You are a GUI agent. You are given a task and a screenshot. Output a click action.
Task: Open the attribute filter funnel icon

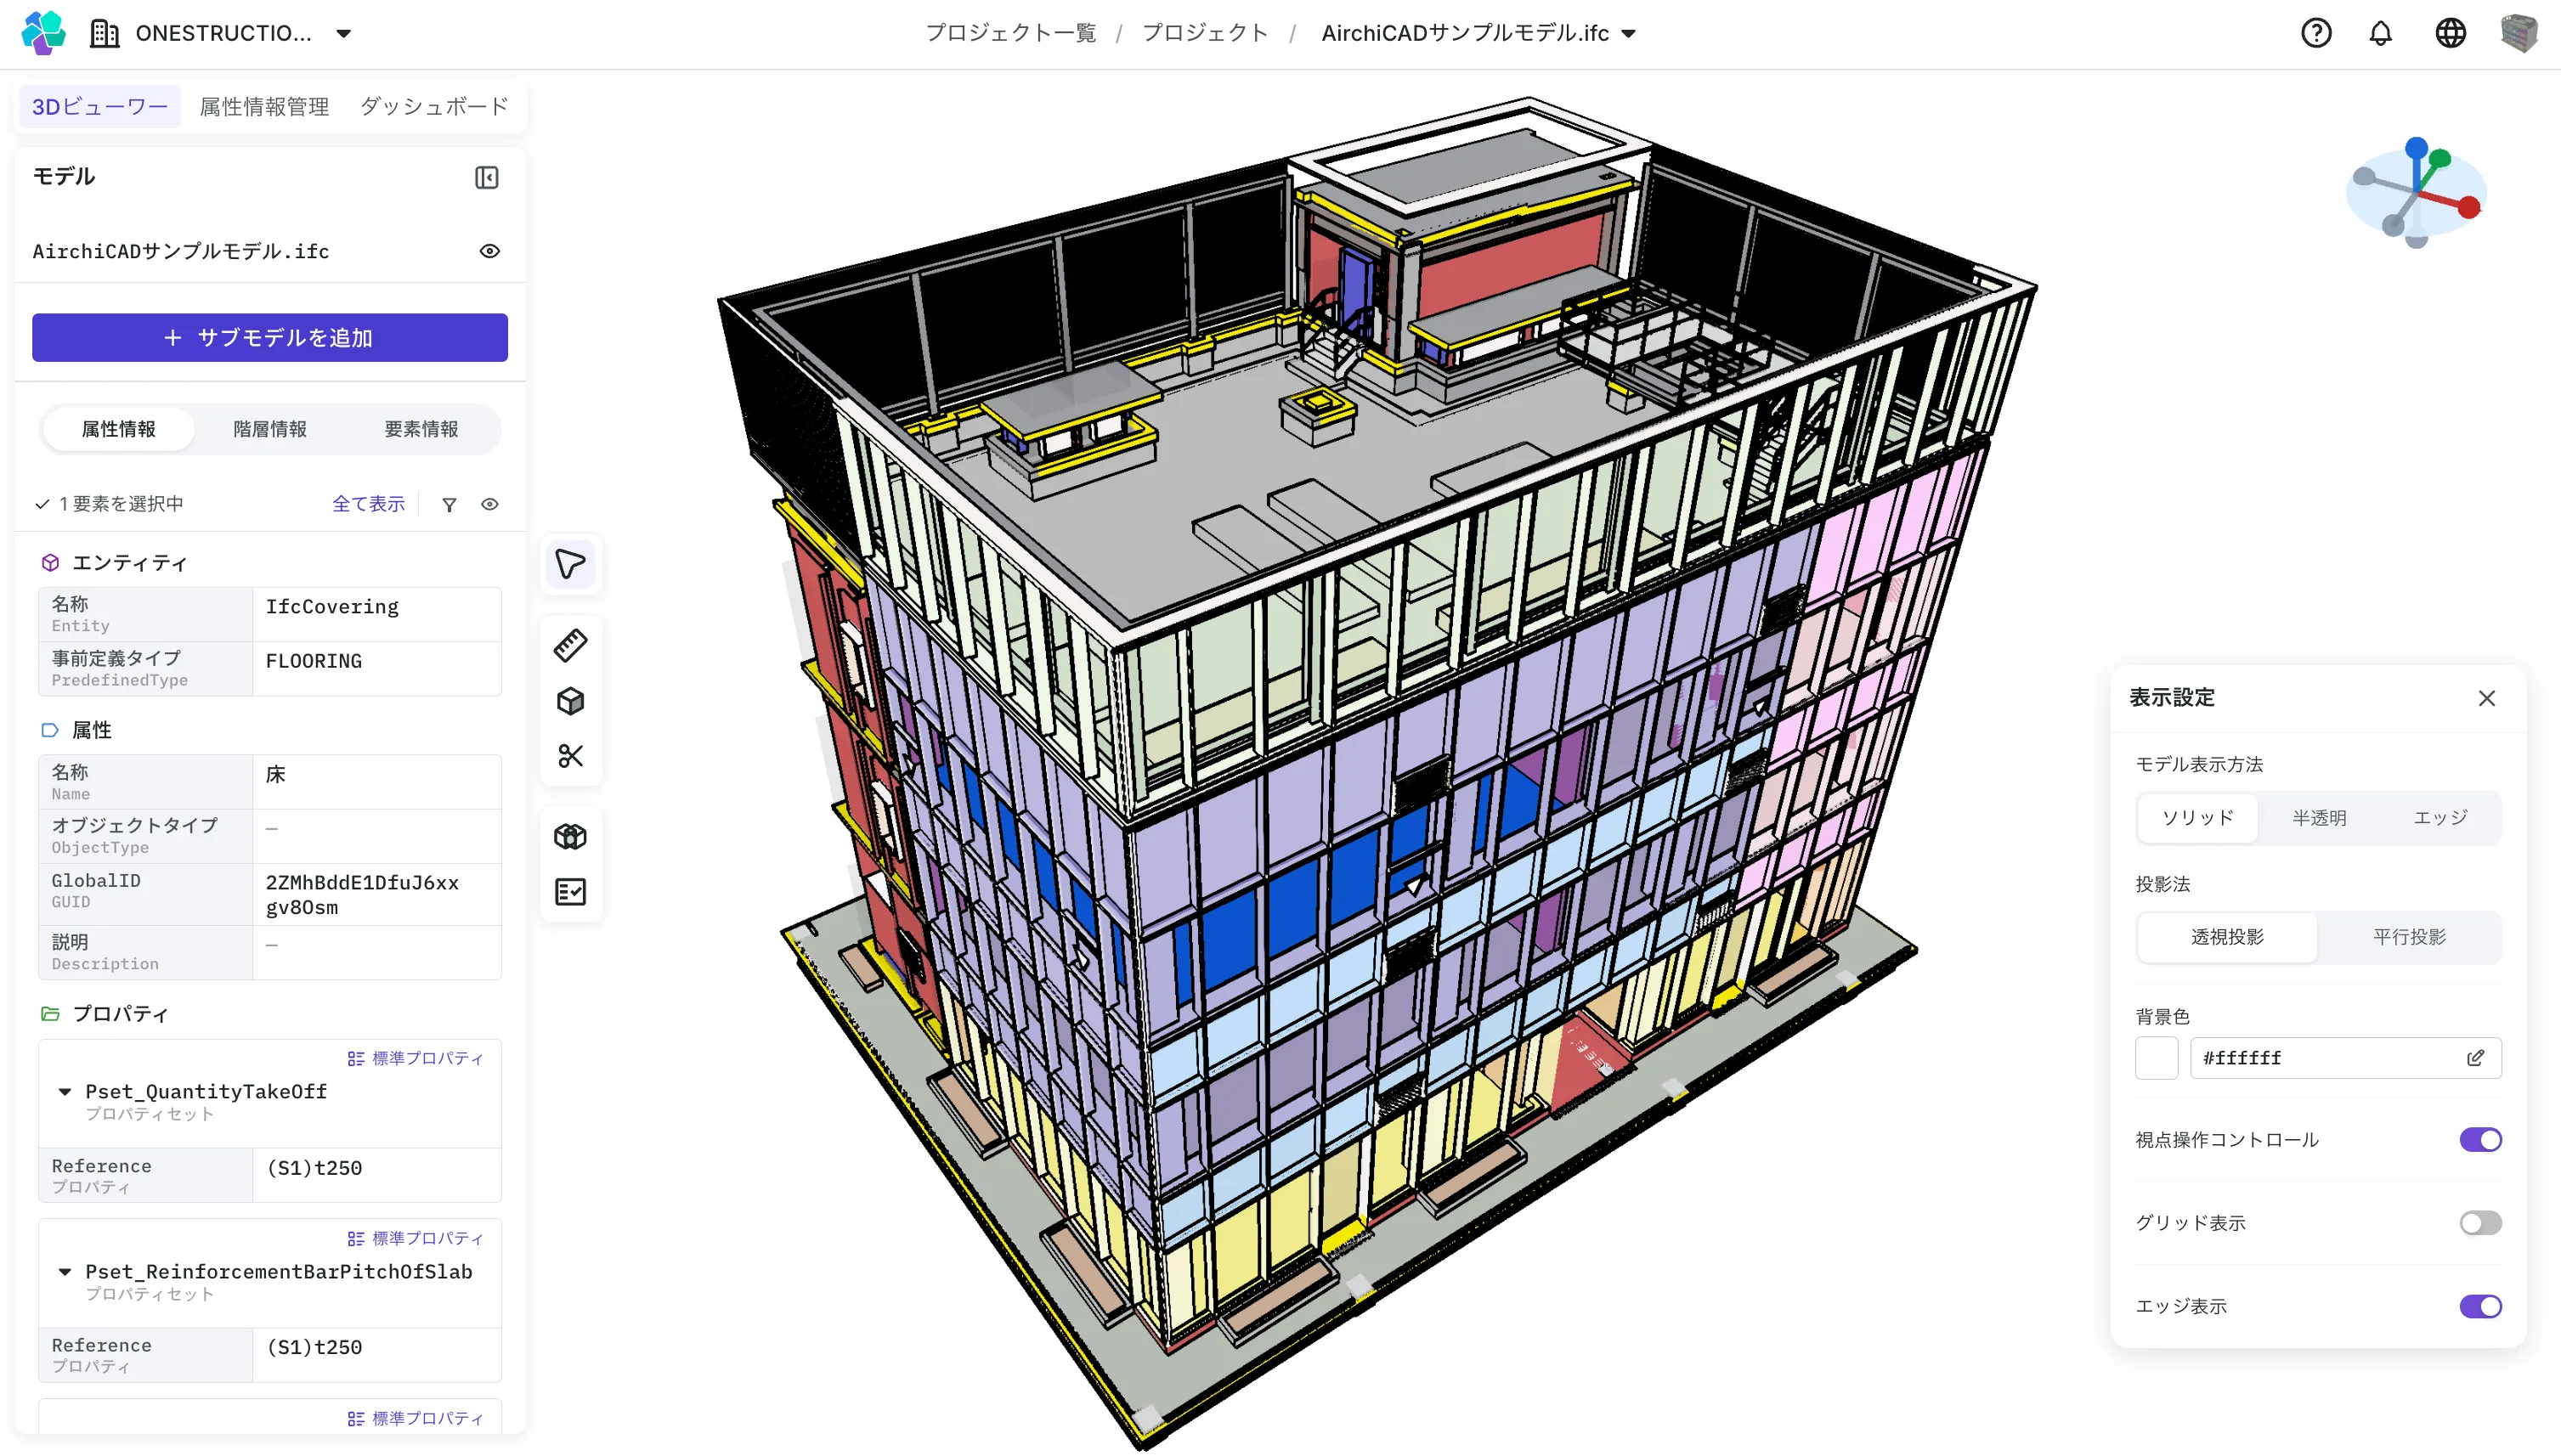pyautogui.click(x=449, y=504)
